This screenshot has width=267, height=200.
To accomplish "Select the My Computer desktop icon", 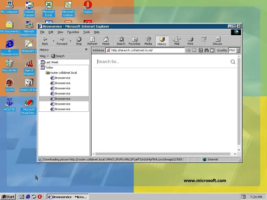I will pos(9,7).
